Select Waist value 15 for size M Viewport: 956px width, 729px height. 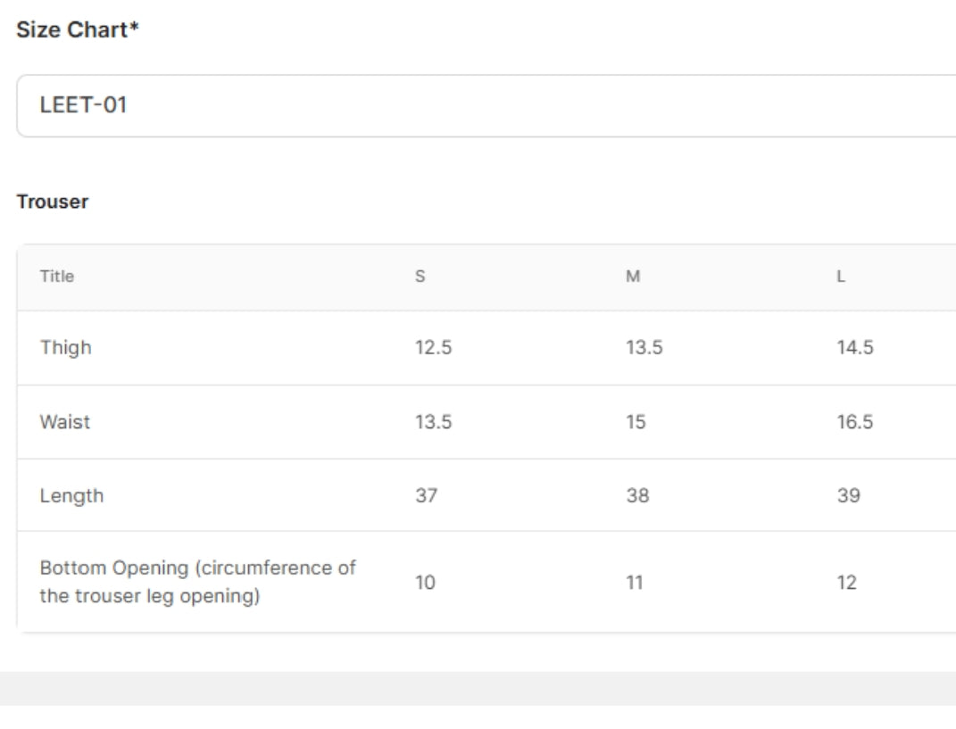click(x=636, y=422)
